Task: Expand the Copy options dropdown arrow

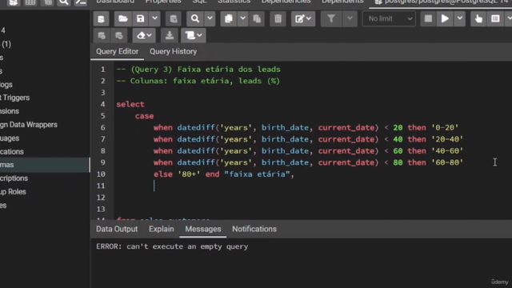Action: point(242,19)
